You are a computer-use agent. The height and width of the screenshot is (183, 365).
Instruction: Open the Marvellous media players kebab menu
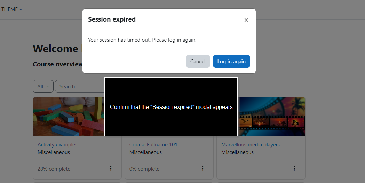pos(294,168)
